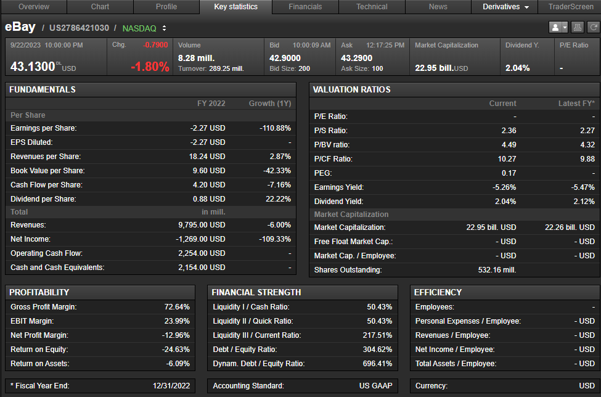
Task: Click Fiscal Year End date "12/31/2022"
Action: tap(171, 386)
